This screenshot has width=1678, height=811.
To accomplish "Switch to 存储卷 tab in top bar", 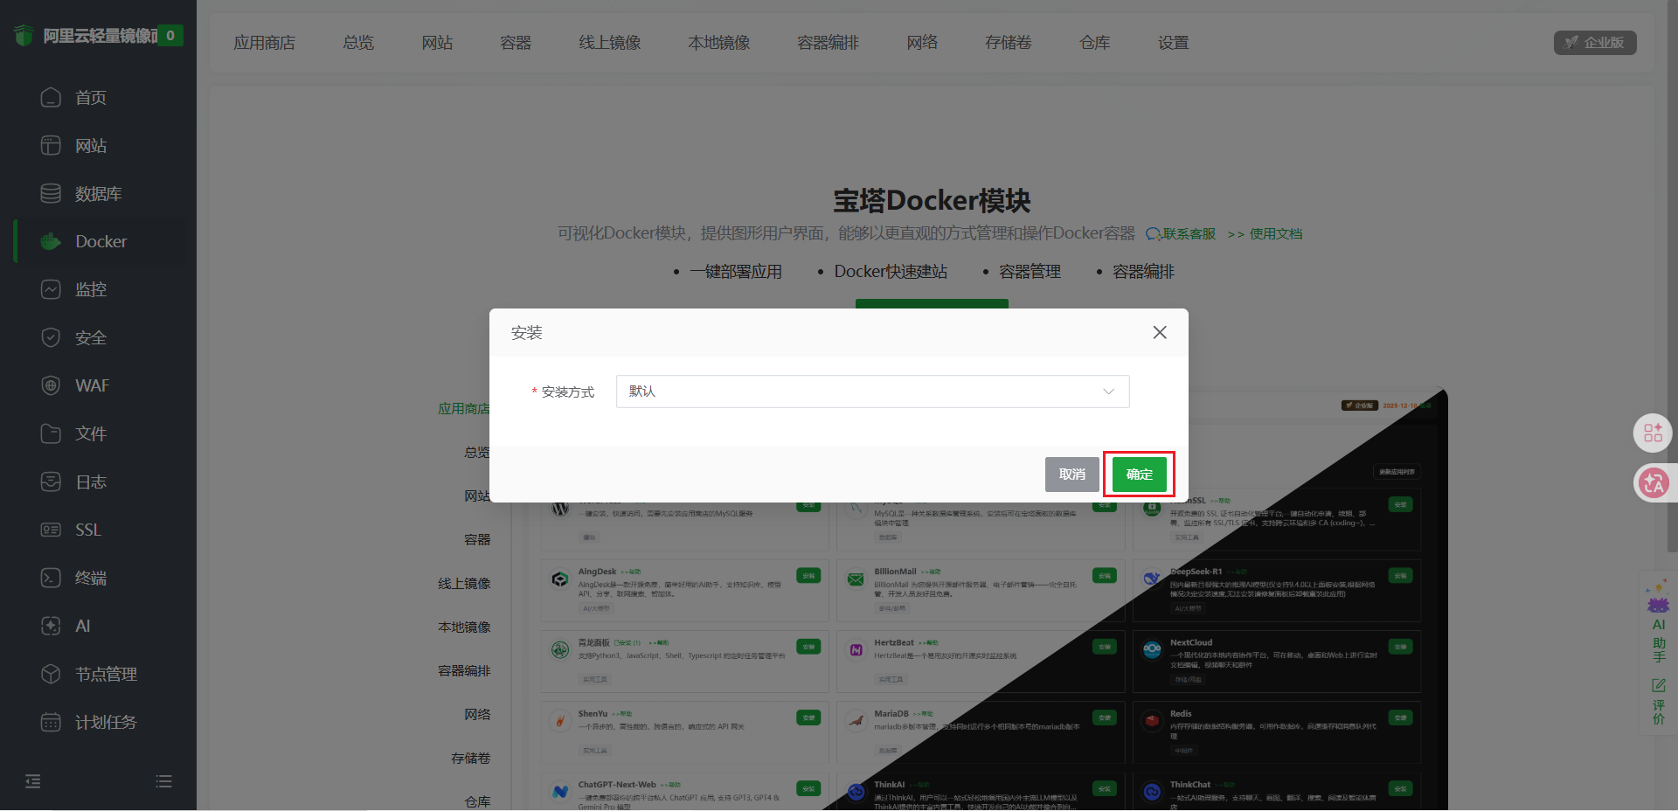I will coord(1009,43).
